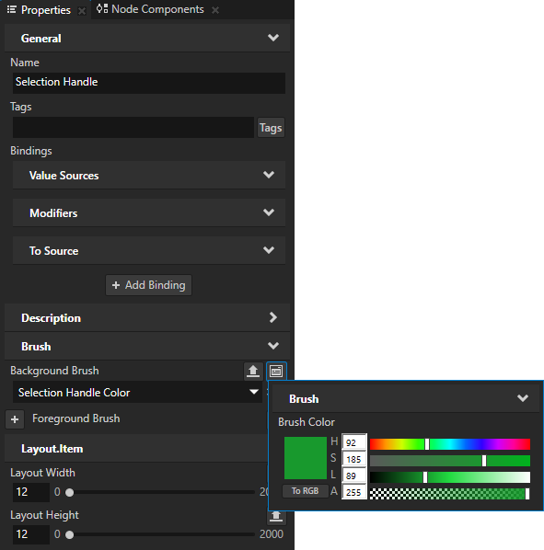
Task: Open the Selection Handle Color dropdown
Action: pyautogui.click(x=254, y=392)
